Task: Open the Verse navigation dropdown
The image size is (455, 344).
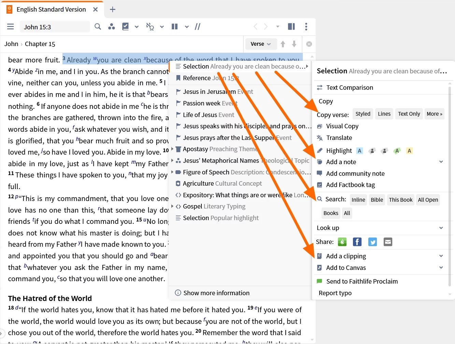Action: pyautogui.click(x=261, y=44)
